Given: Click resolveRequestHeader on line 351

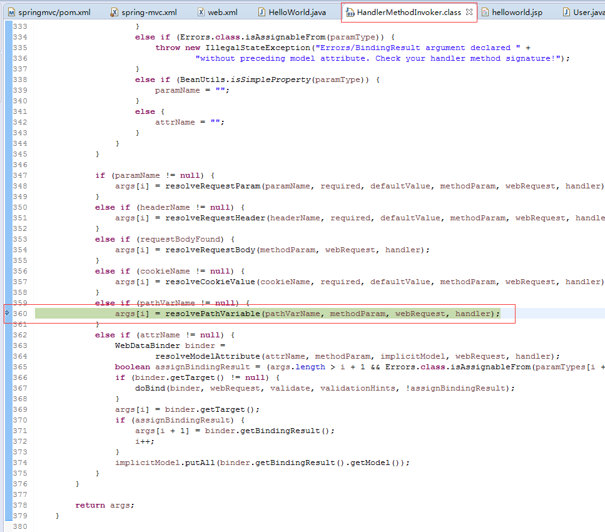Looking at the screenshot, I should click(x=215, y=218).
